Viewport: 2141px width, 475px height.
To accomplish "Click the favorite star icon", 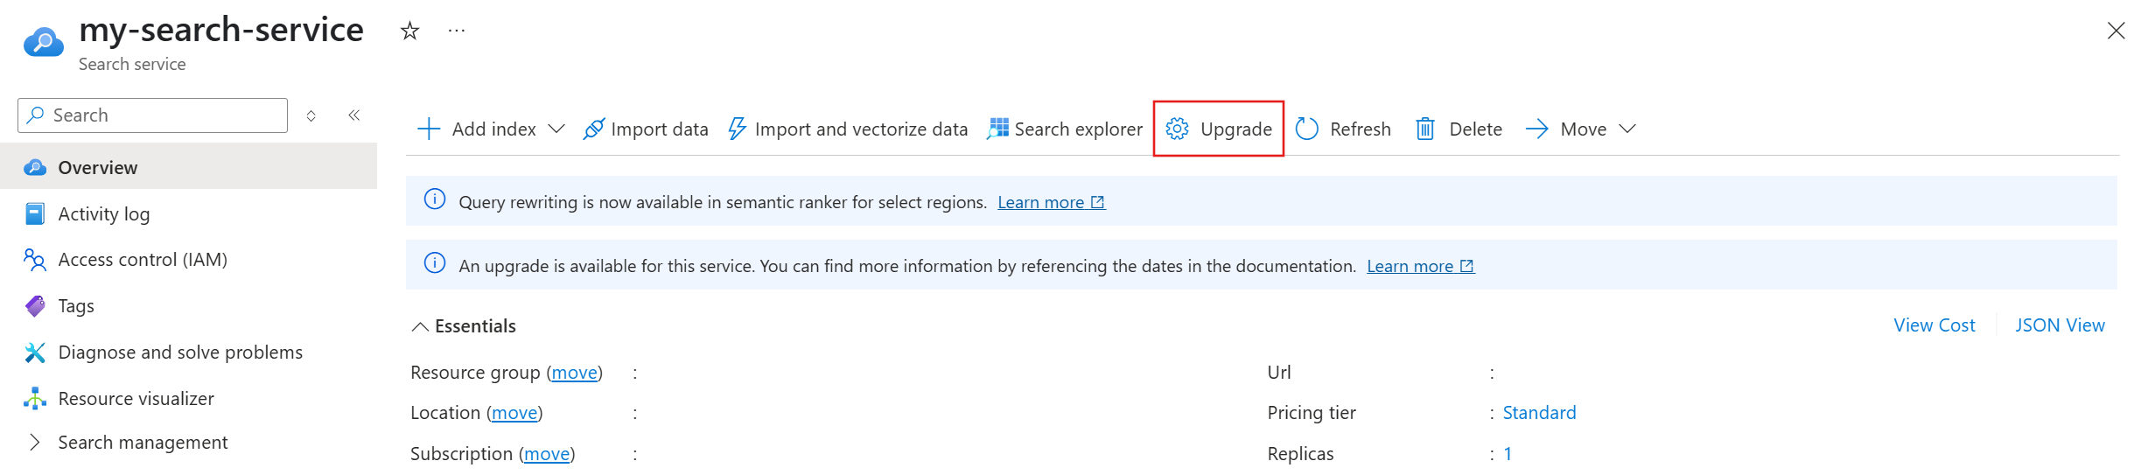I will (x=409, y=31).
